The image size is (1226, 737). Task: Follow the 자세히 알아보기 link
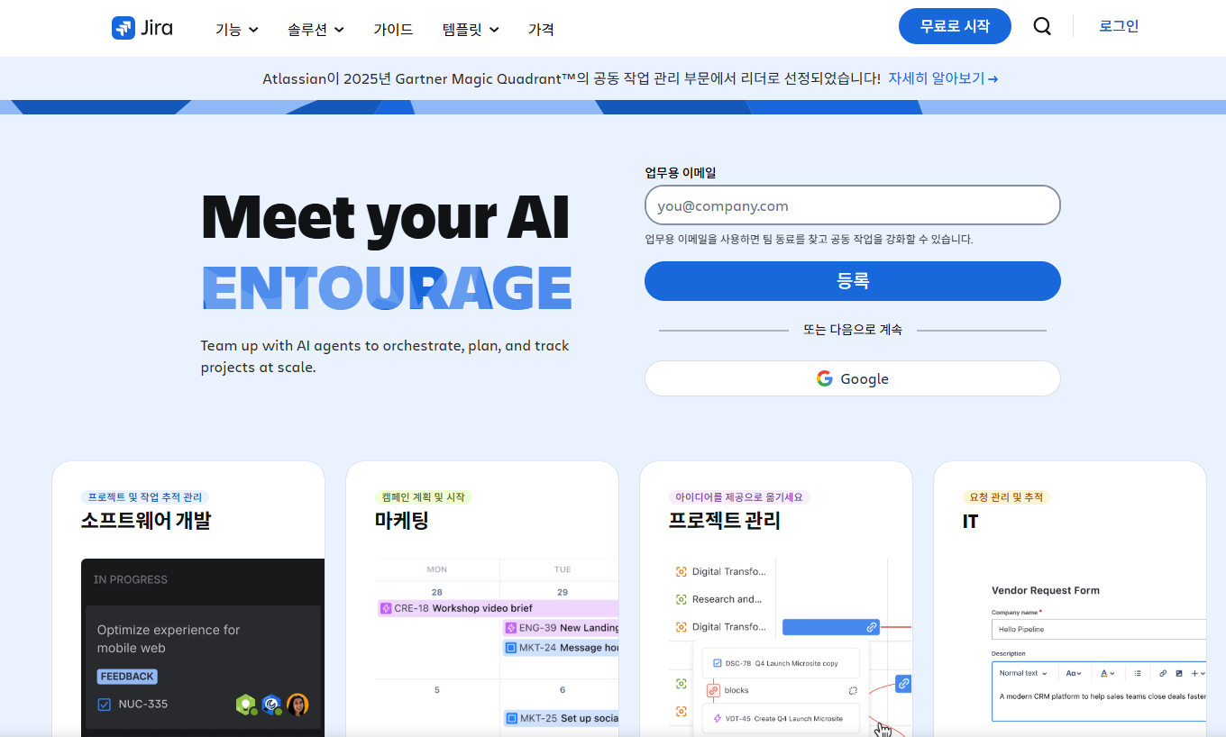(943, 78)
